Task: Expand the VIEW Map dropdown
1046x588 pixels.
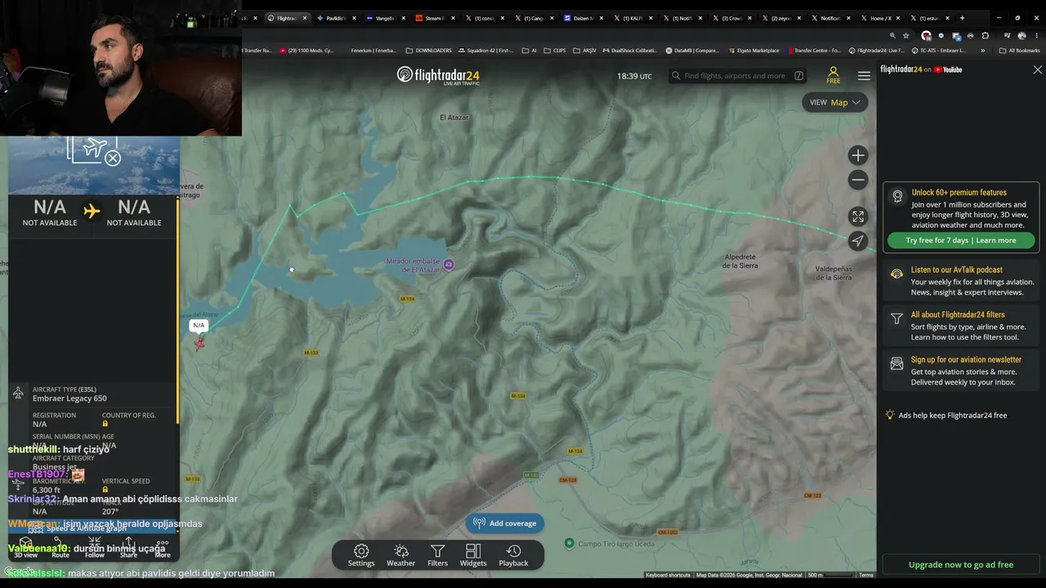Action: tap(835, 102)
